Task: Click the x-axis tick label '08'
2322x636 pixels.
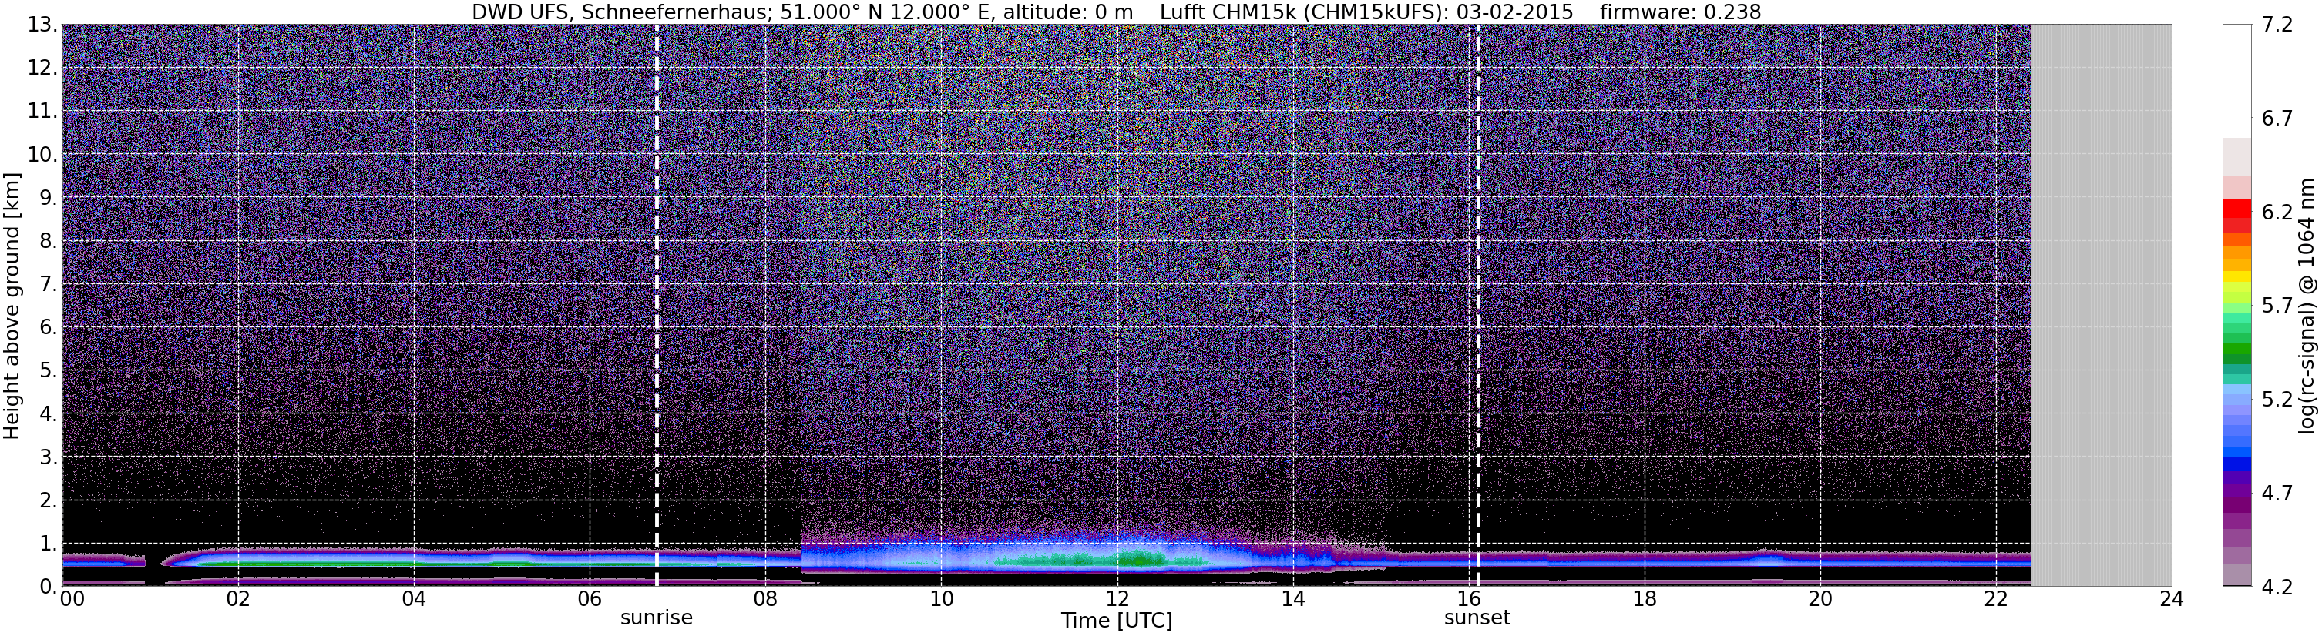Action: tap(764, 599)
